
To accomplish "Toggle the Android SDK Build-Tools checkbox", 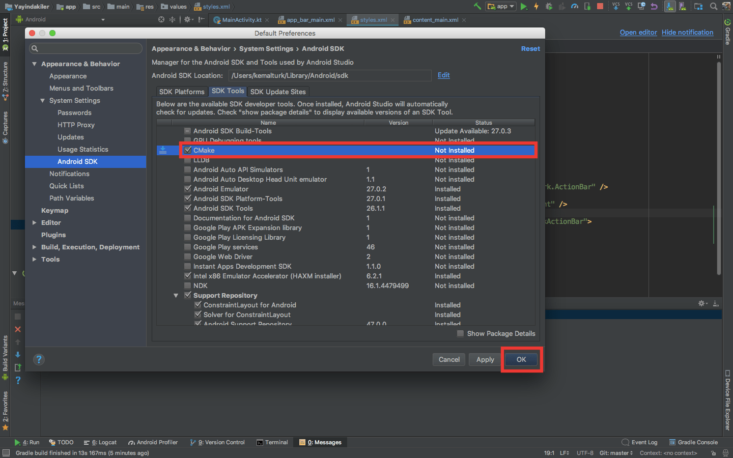I will pos(188,131).
